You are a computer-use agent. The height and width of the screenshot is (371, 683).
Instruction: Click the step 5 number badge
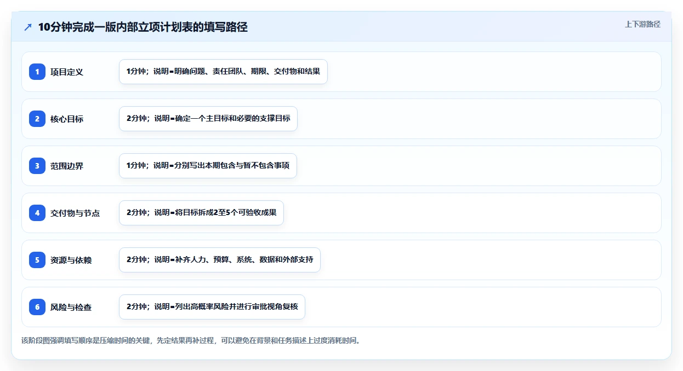(x=37, y=260)
